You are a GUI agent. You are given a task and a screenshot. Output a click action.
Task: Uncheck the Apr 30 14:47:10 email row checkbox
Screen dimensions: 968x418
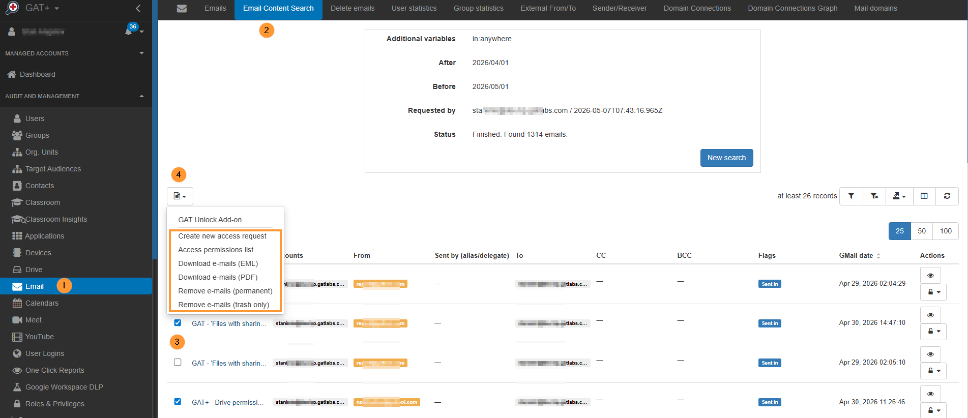pos(178,322)
